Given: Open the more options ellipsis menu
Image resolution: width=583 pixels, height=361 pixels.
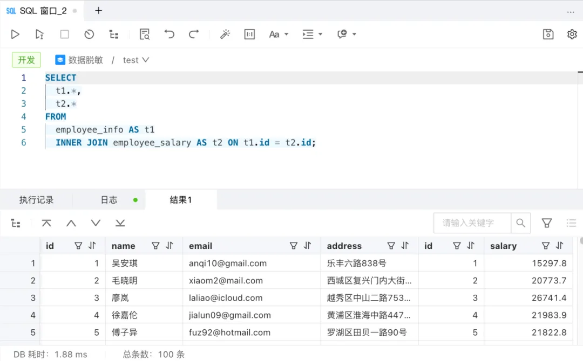Looking at the screenshot, I should point(571,12).
